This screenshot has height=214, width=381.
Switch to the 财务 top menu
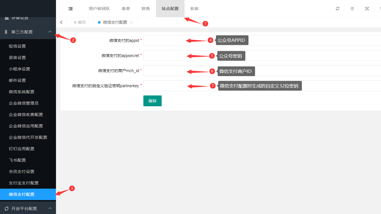coord(146,9)
